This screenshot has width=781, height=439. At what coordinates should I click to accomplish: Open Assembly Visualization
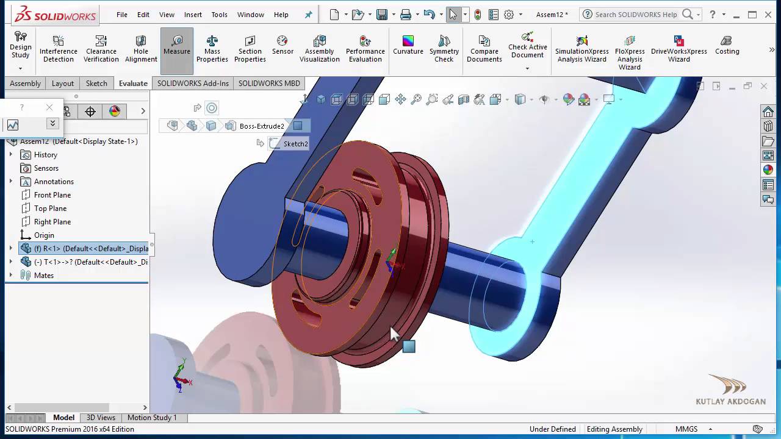tap(320, 48)
